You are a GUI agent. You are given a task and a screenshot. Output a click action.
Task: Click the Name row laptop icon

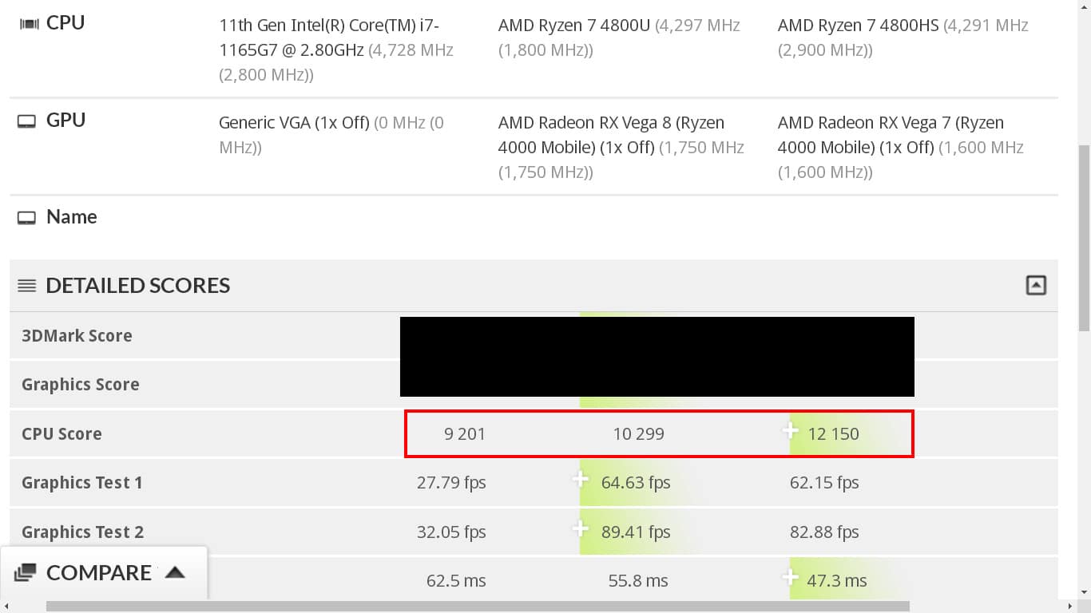(27, 218)
